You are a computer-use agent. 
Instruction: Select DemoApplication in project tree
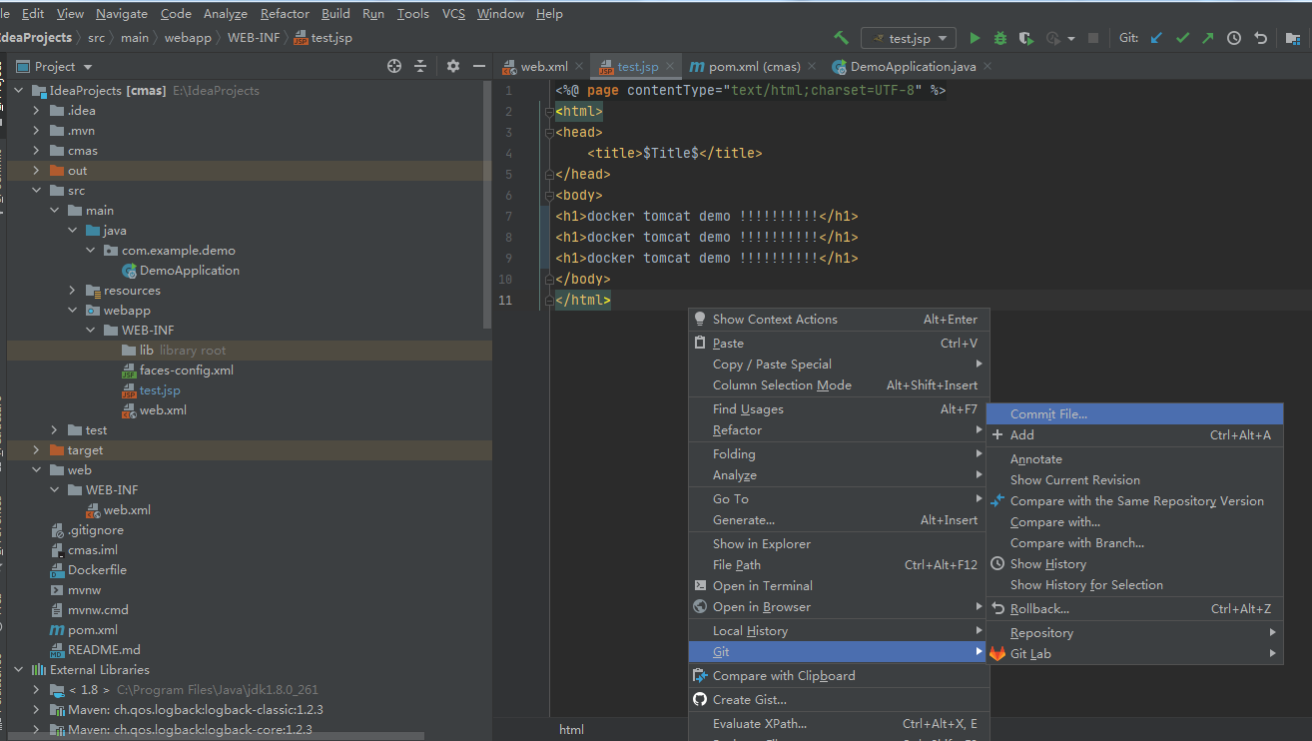[x=190, y=270]
